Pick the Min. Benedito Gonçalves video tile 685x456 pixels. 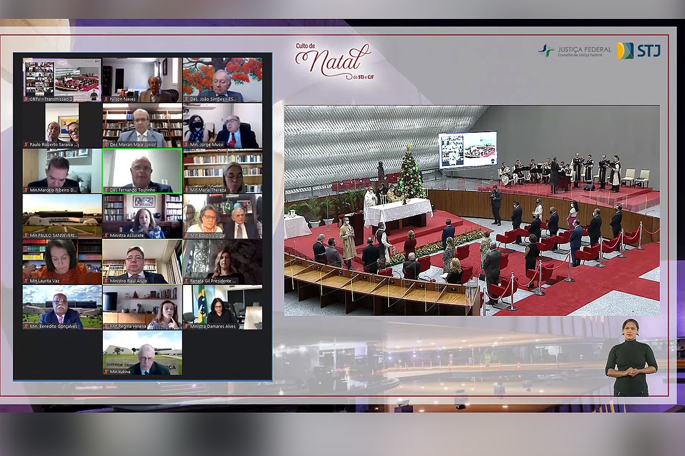coord(62,307)
